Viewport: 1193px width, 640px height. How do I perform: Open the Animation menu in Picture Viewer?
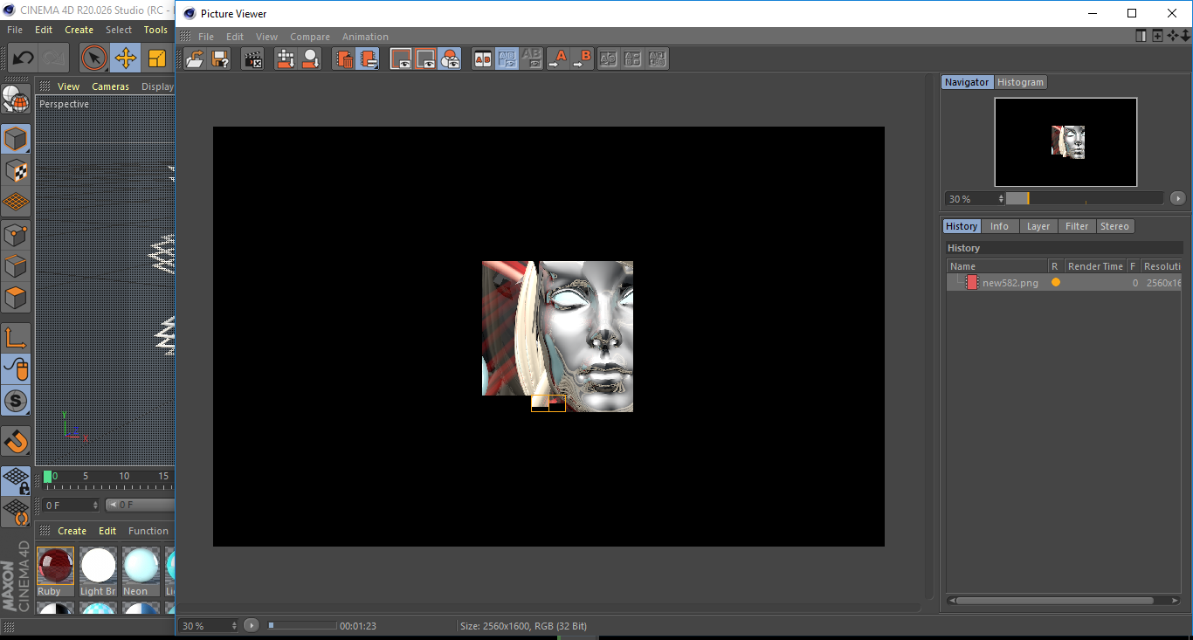(x=365, y=37)
